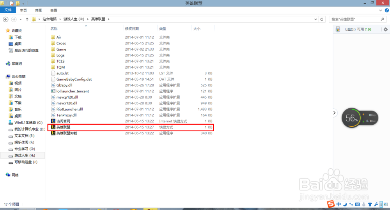This screenshot has height=210, width=390.
Task: Select the auto.lst file icon
Action: coord(53,73)
